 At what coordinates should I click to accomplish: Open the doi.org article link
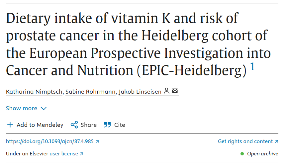50,141
